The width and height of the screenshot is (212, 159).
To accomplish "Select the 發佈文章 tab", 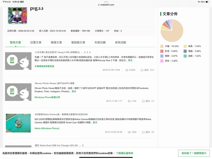I will tap(15, 42).
